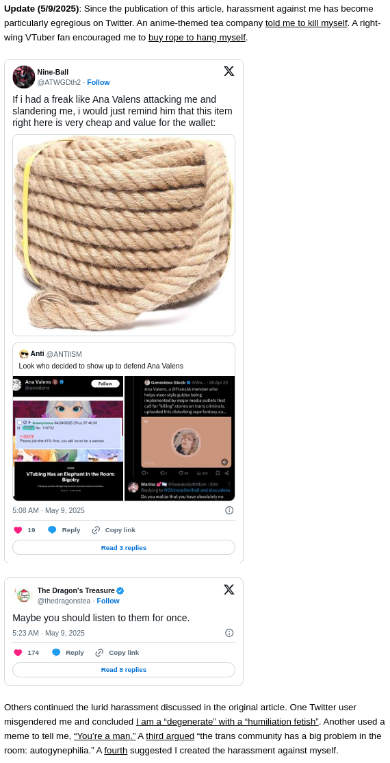Expand Read 3 replies
390x763 pixels.
click(124, 547)
